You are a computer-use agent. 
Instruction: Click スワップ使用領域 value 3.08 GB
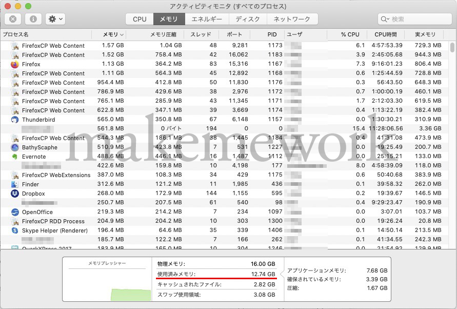[264, 295]
